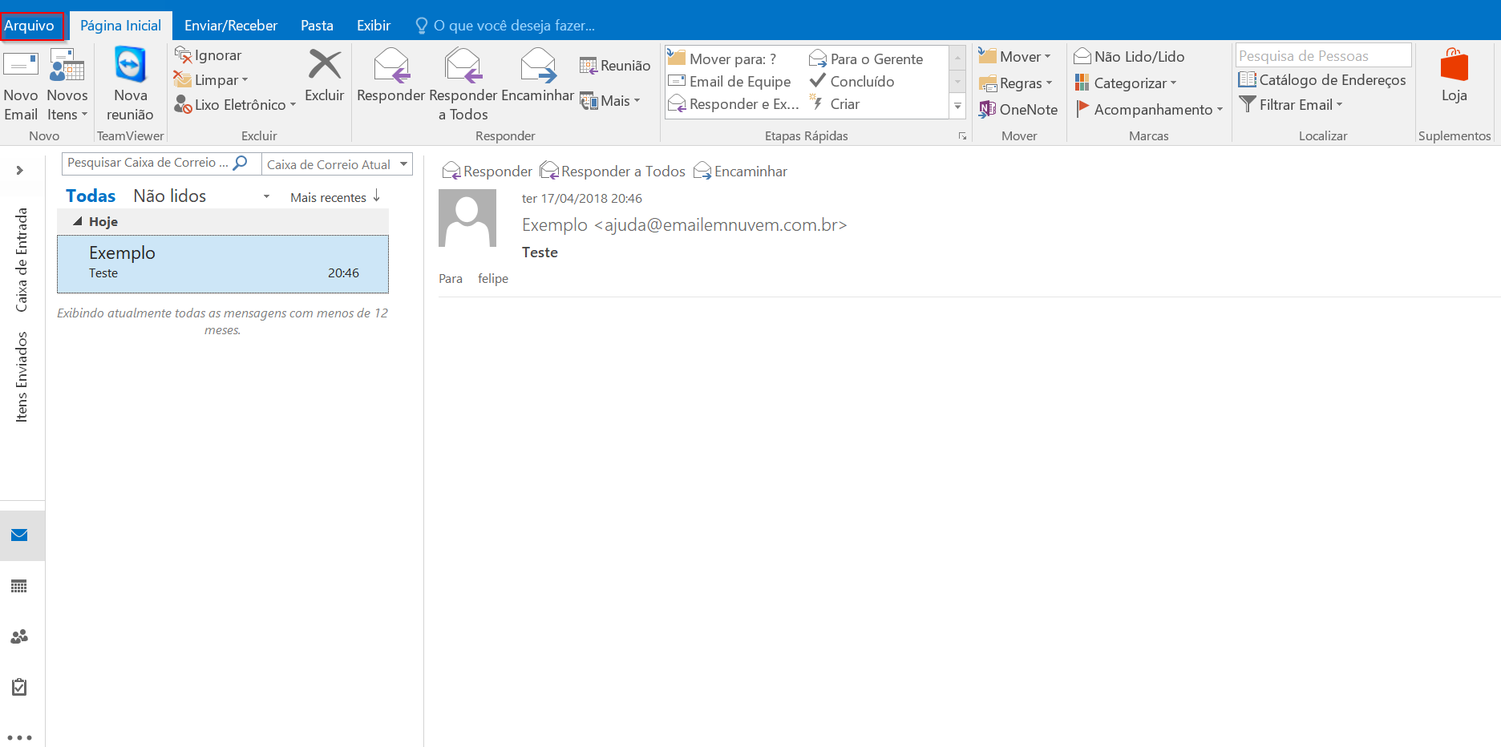Create a new email with Novo Email
This screenshot has width=1501, height=747.
[x=21, y=85]
